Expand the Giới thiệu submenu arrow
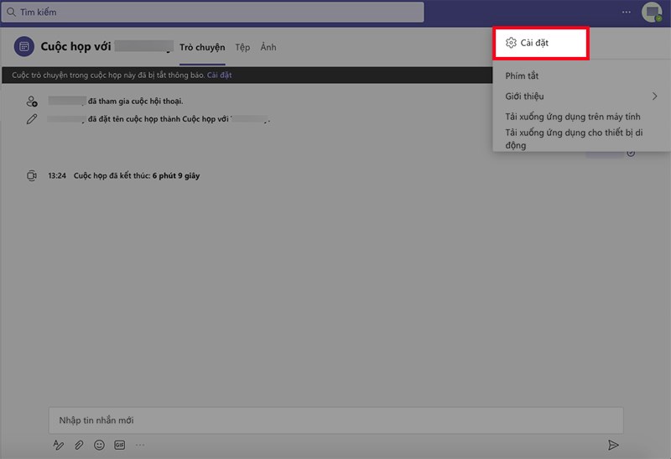Image resolution: width=671 pixels, height=459 pixels. (x=655, y=96)
